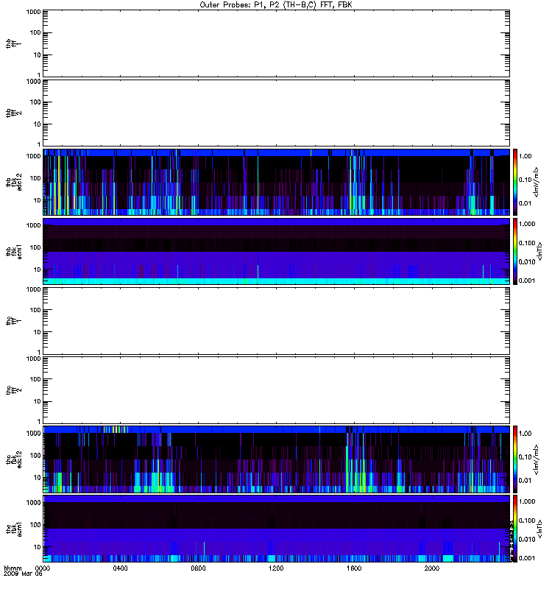Click the 'thc fbk scm1' y-axis title
552x589 pixels.
point(14,529)
